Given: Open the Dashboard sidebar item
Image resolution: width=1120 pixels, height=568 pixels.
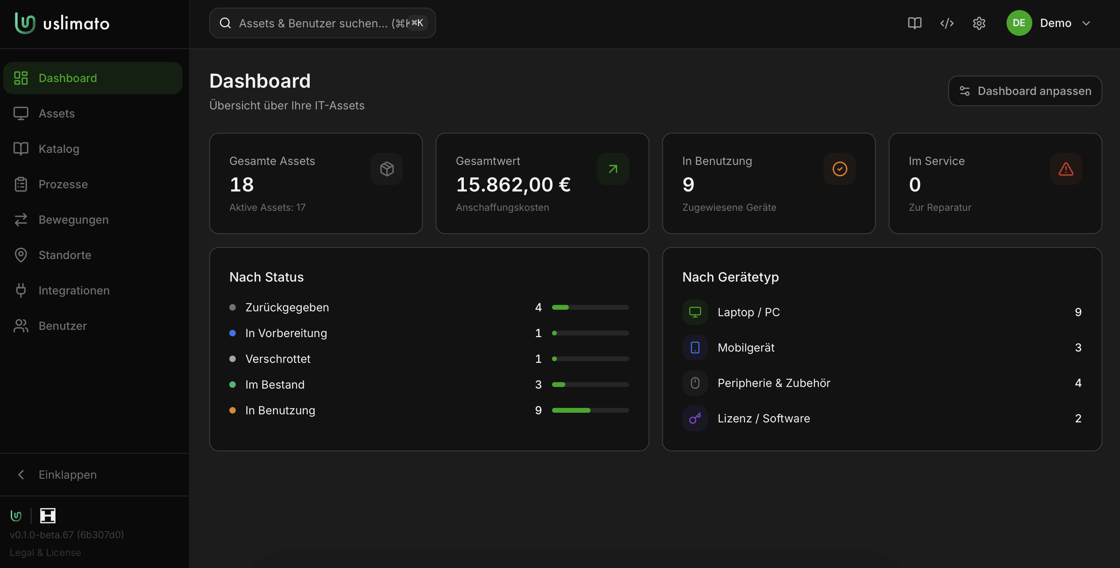Looking at the screenshot, I should [x=93, y=78].
